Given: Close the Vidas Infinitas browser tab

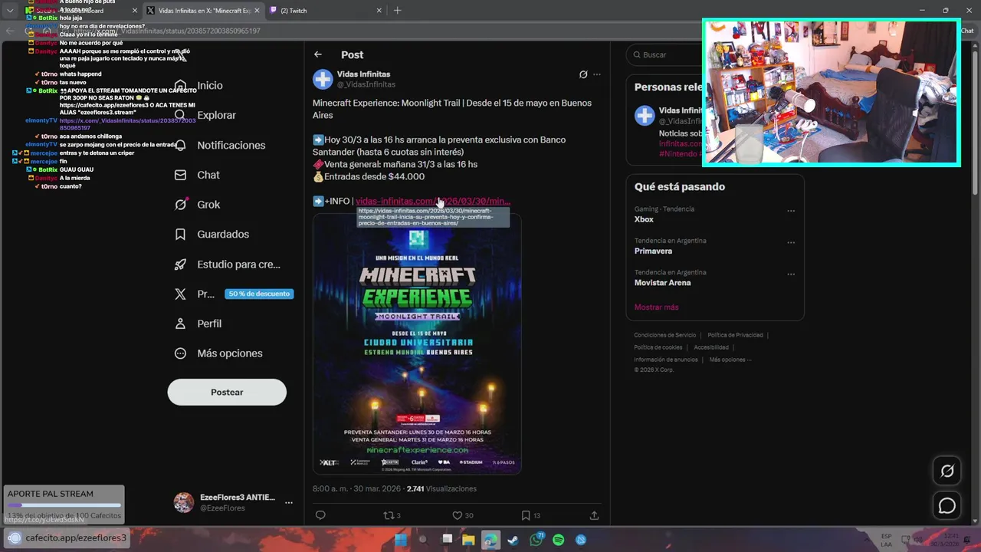Looking at the screenshot, I should (257, 11).
